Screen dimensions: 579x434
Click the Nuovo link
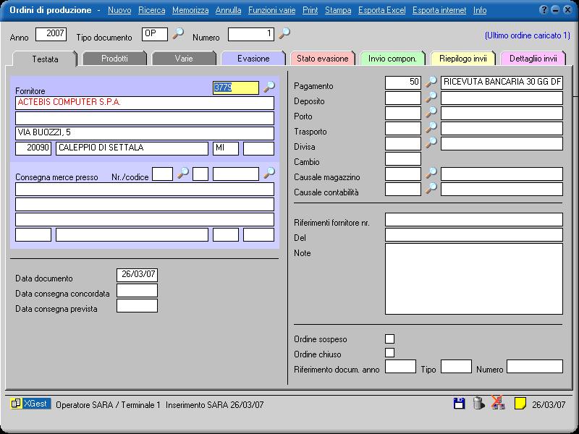pyautogui.click(x=119, y=10)
